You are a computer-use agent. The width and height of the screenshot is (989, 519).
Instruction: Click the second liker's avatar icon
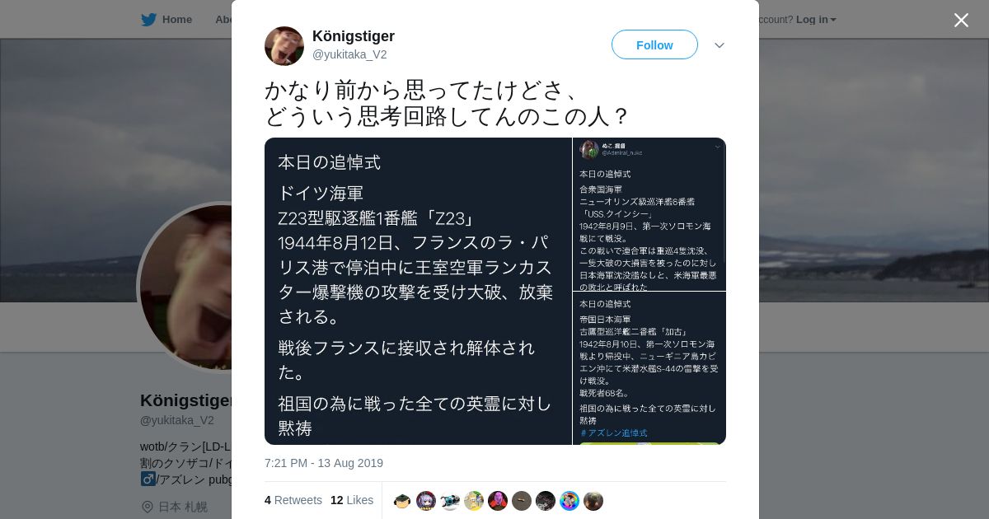click(x=426, y=501)
